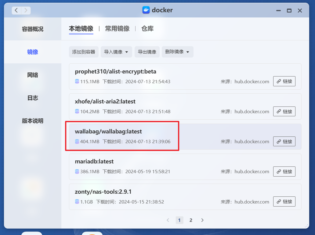315x235 pixels.
Task: Click the back navigation arrow
Action: click(x=16, y=10)
